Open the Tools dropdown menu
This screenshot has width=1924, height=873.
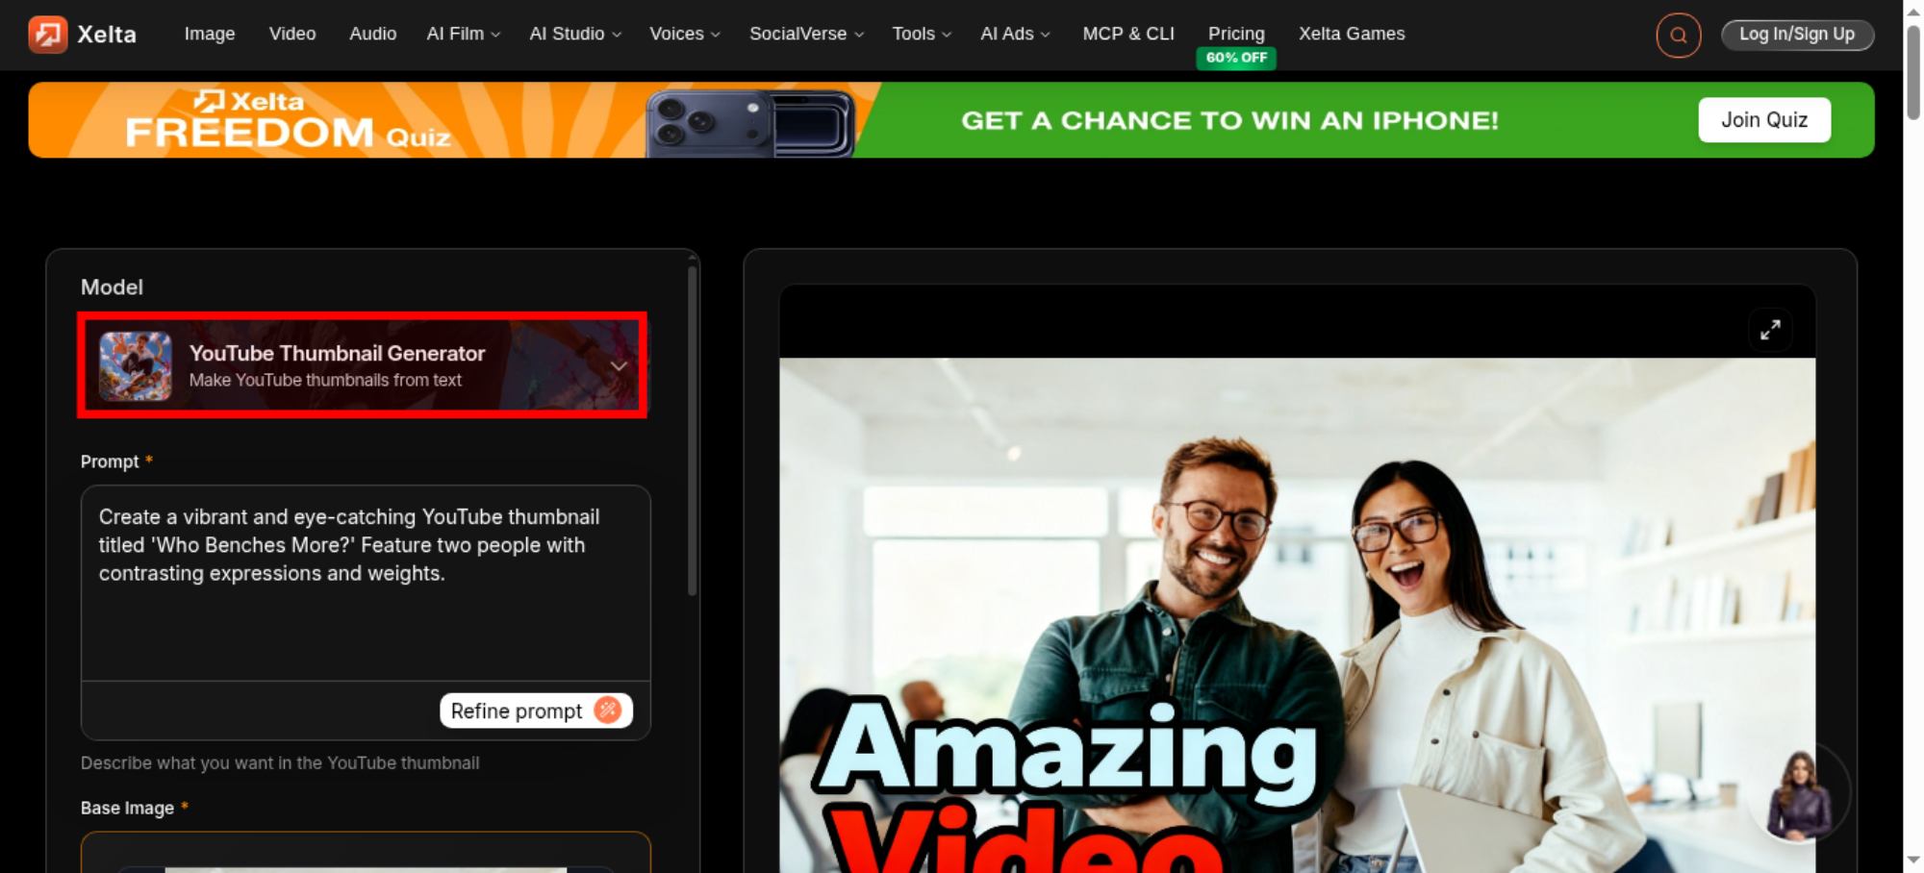[921, 34]
